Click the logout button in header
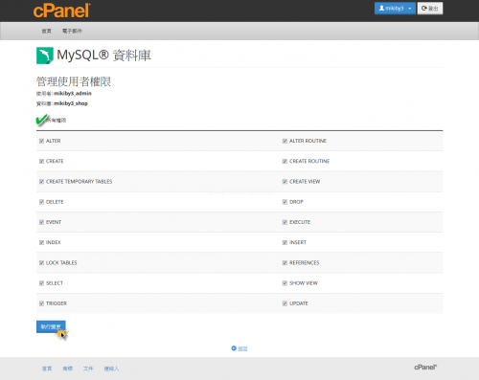This screenshot has height=380, width=479. click(x=430, y=9)
